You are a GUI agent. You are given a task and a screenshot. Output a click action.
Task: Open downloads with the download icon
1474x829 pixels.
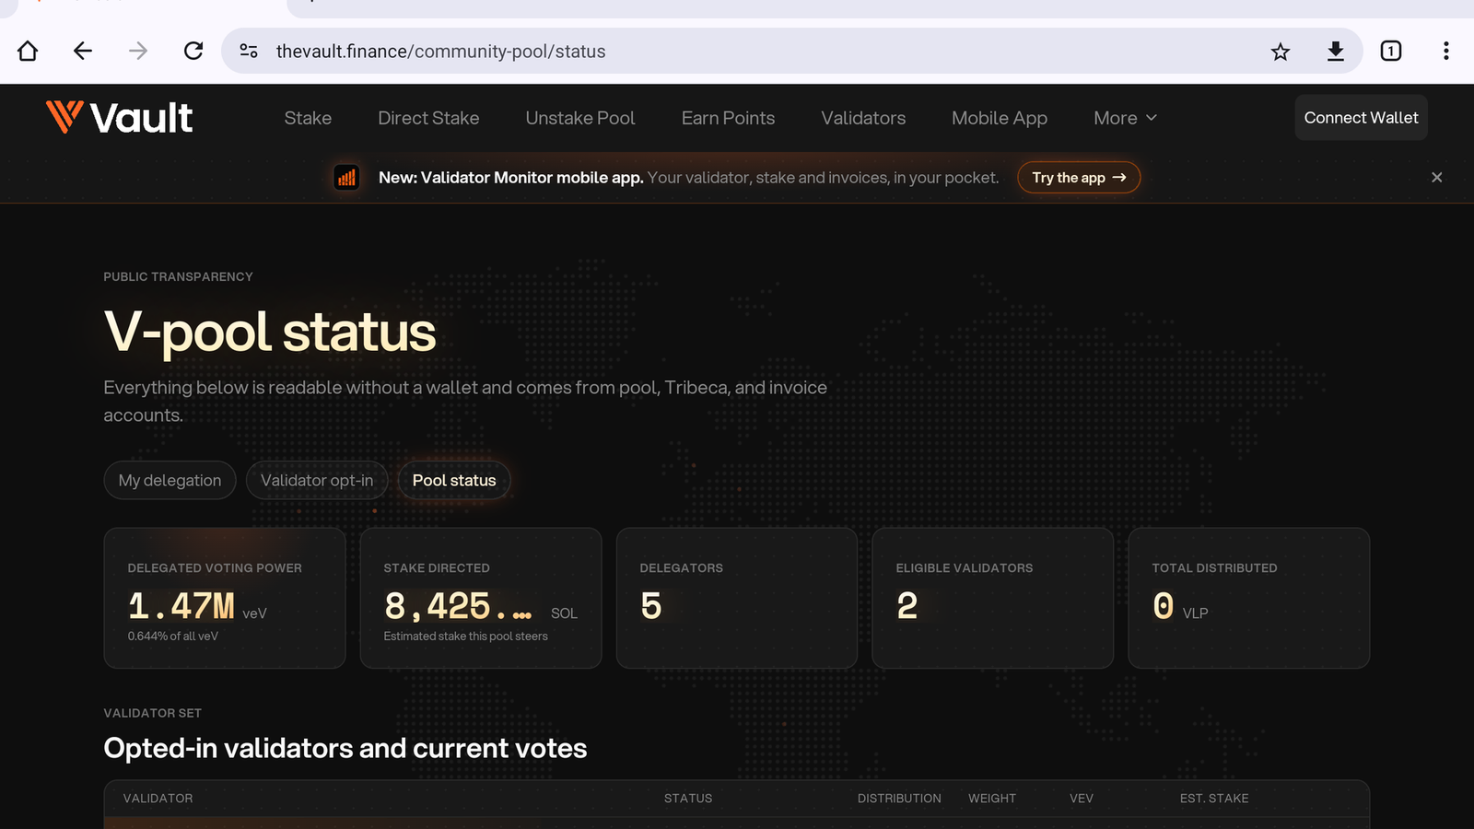[x=1336, y=51]
